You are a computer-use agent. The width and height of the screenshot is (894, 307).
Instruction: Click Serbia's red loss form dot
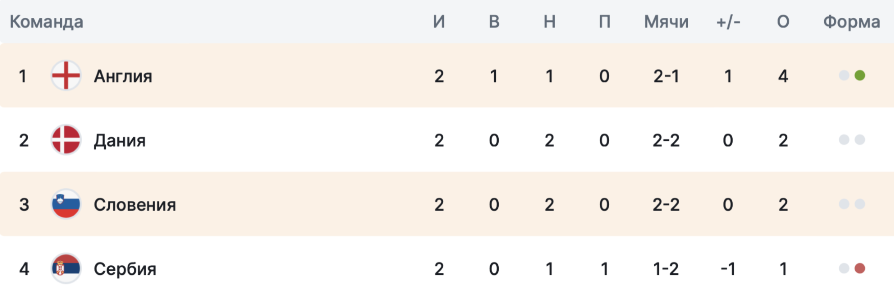[860, 268]
